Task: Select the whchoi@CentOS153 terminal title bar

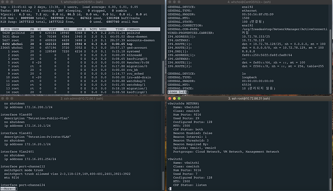Action: point(249,2)
